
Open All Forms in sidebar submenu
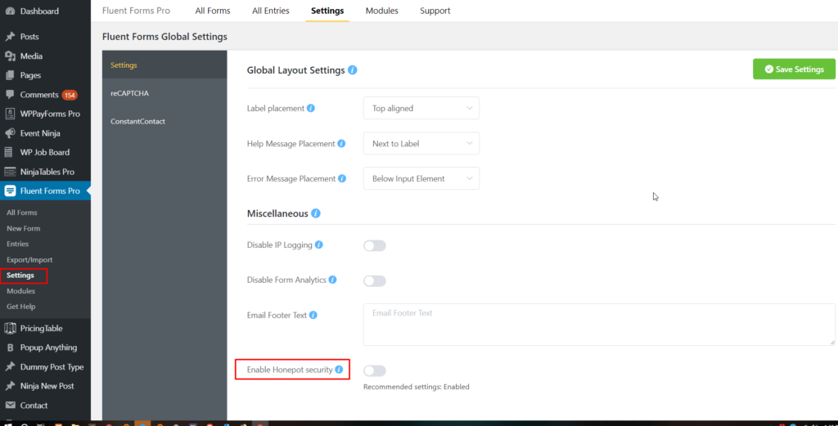tap(22, 213)
